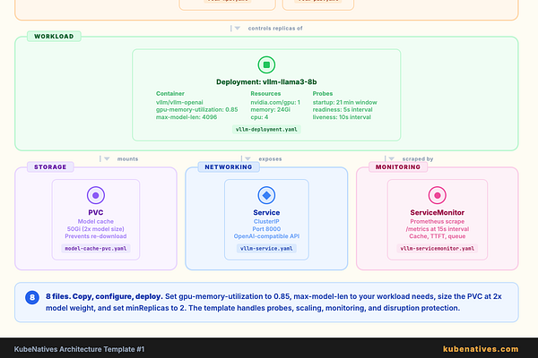Image resolution: width=538 pixels, height=358 pixels.
Task: Click the "/metrics at 15s interval" line
Action: coord(438,229)
